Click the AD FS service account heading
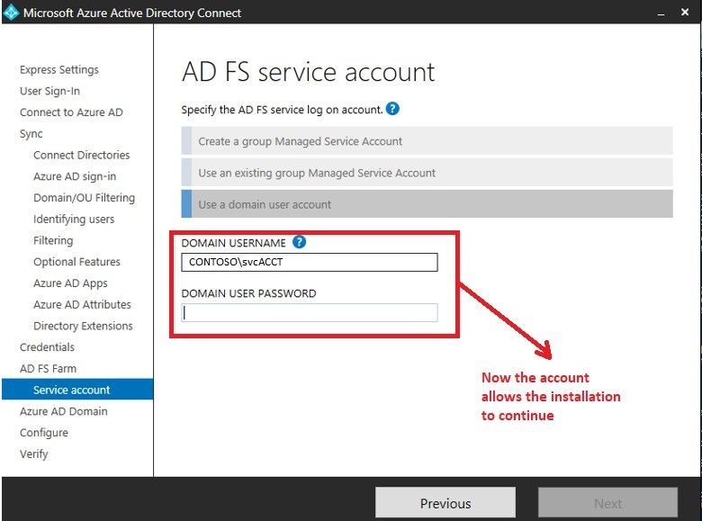This screenshot has width=702, height=521. [x=308, y=72]
